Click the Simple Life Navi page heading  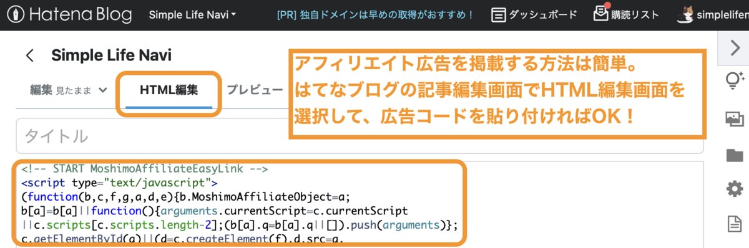click(x=111, y=55)
